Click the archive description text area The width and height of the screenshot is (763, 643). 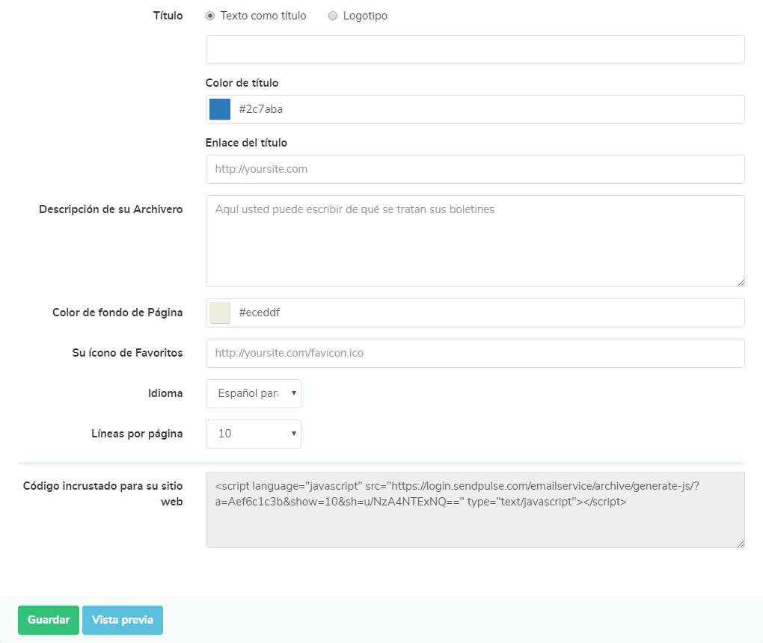(x=475, y=241)
